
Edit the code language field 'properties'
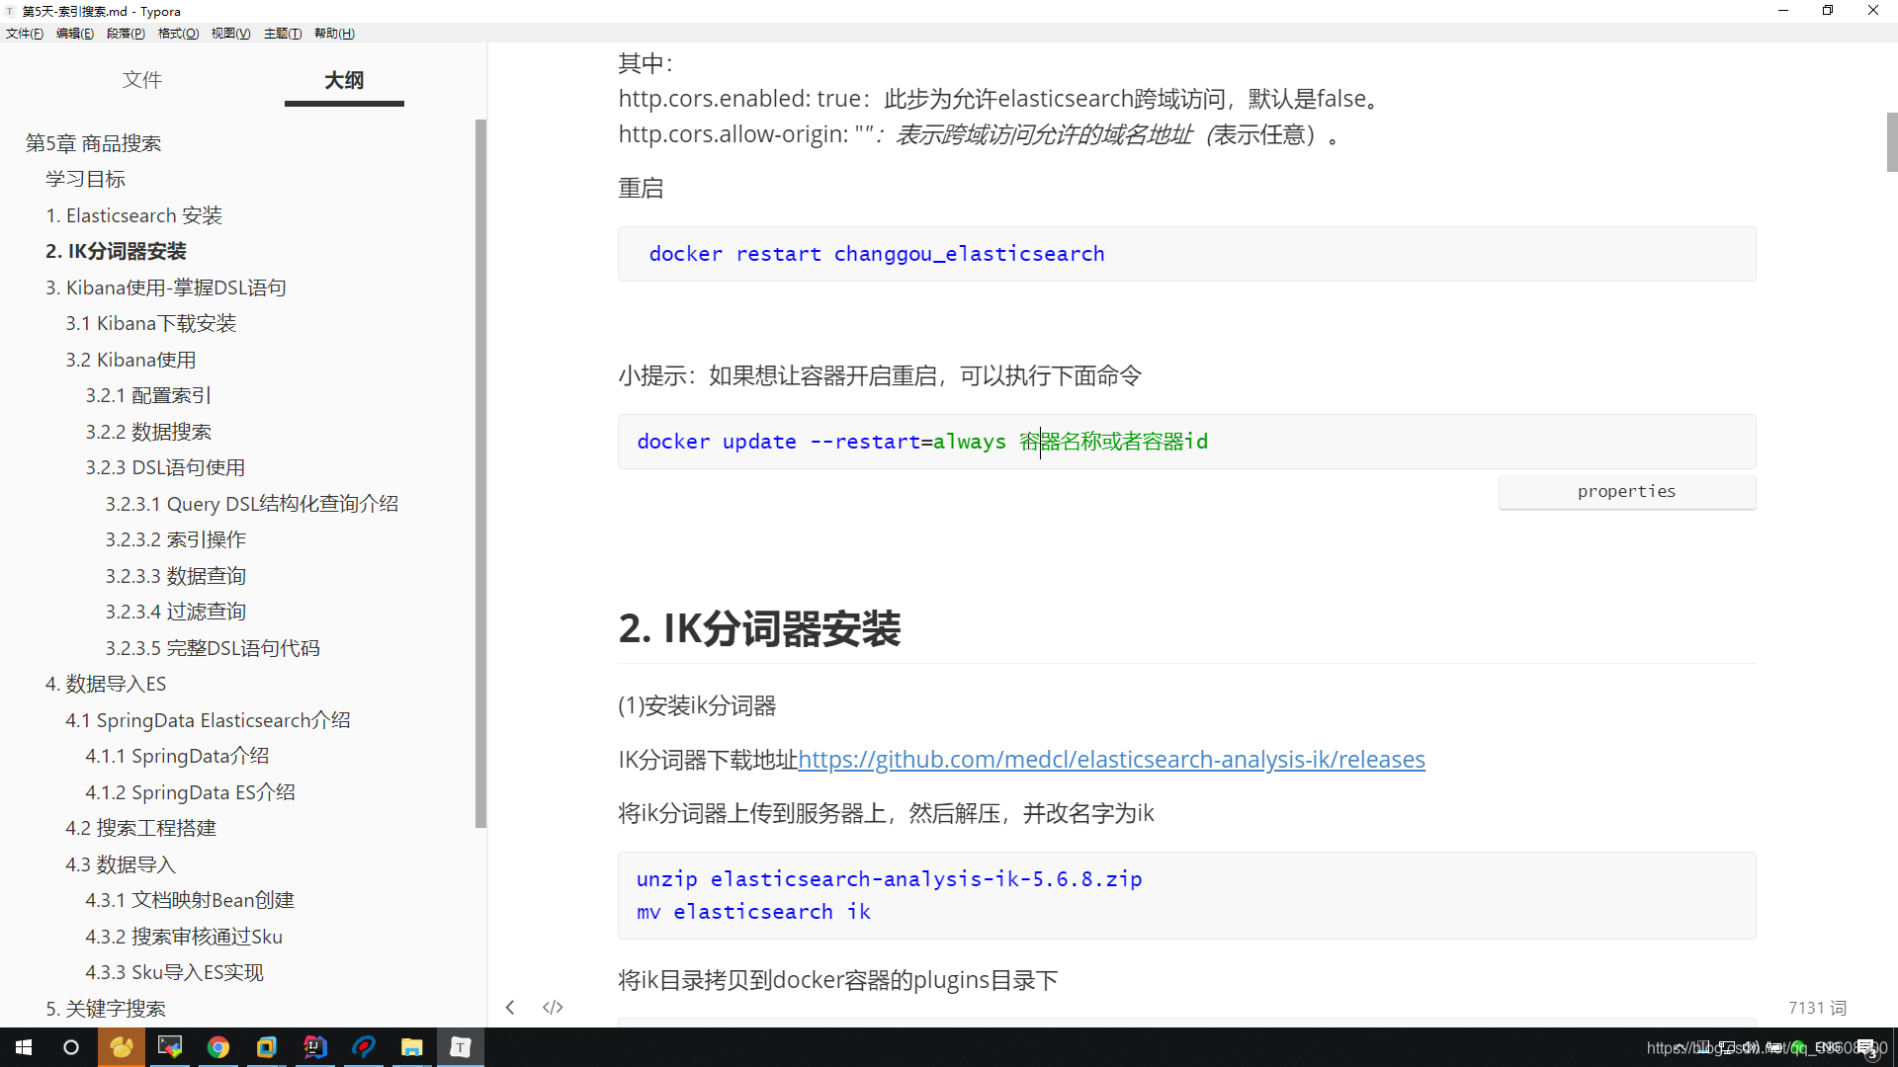[1627, 492]
